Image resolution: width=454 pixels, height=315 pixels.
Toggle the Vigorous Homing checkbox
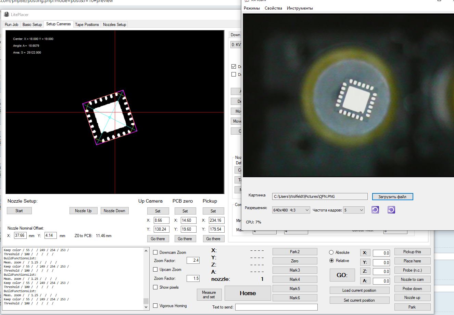155,306
